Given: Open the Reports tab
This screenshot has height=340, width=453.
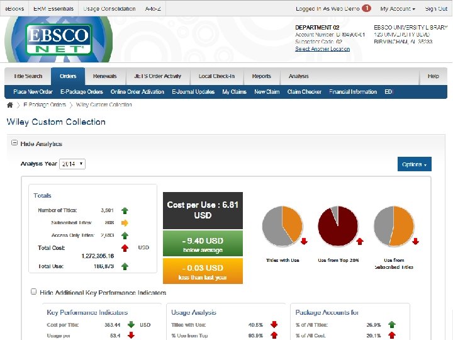Looking at the screenshot, I should point(262,76).
